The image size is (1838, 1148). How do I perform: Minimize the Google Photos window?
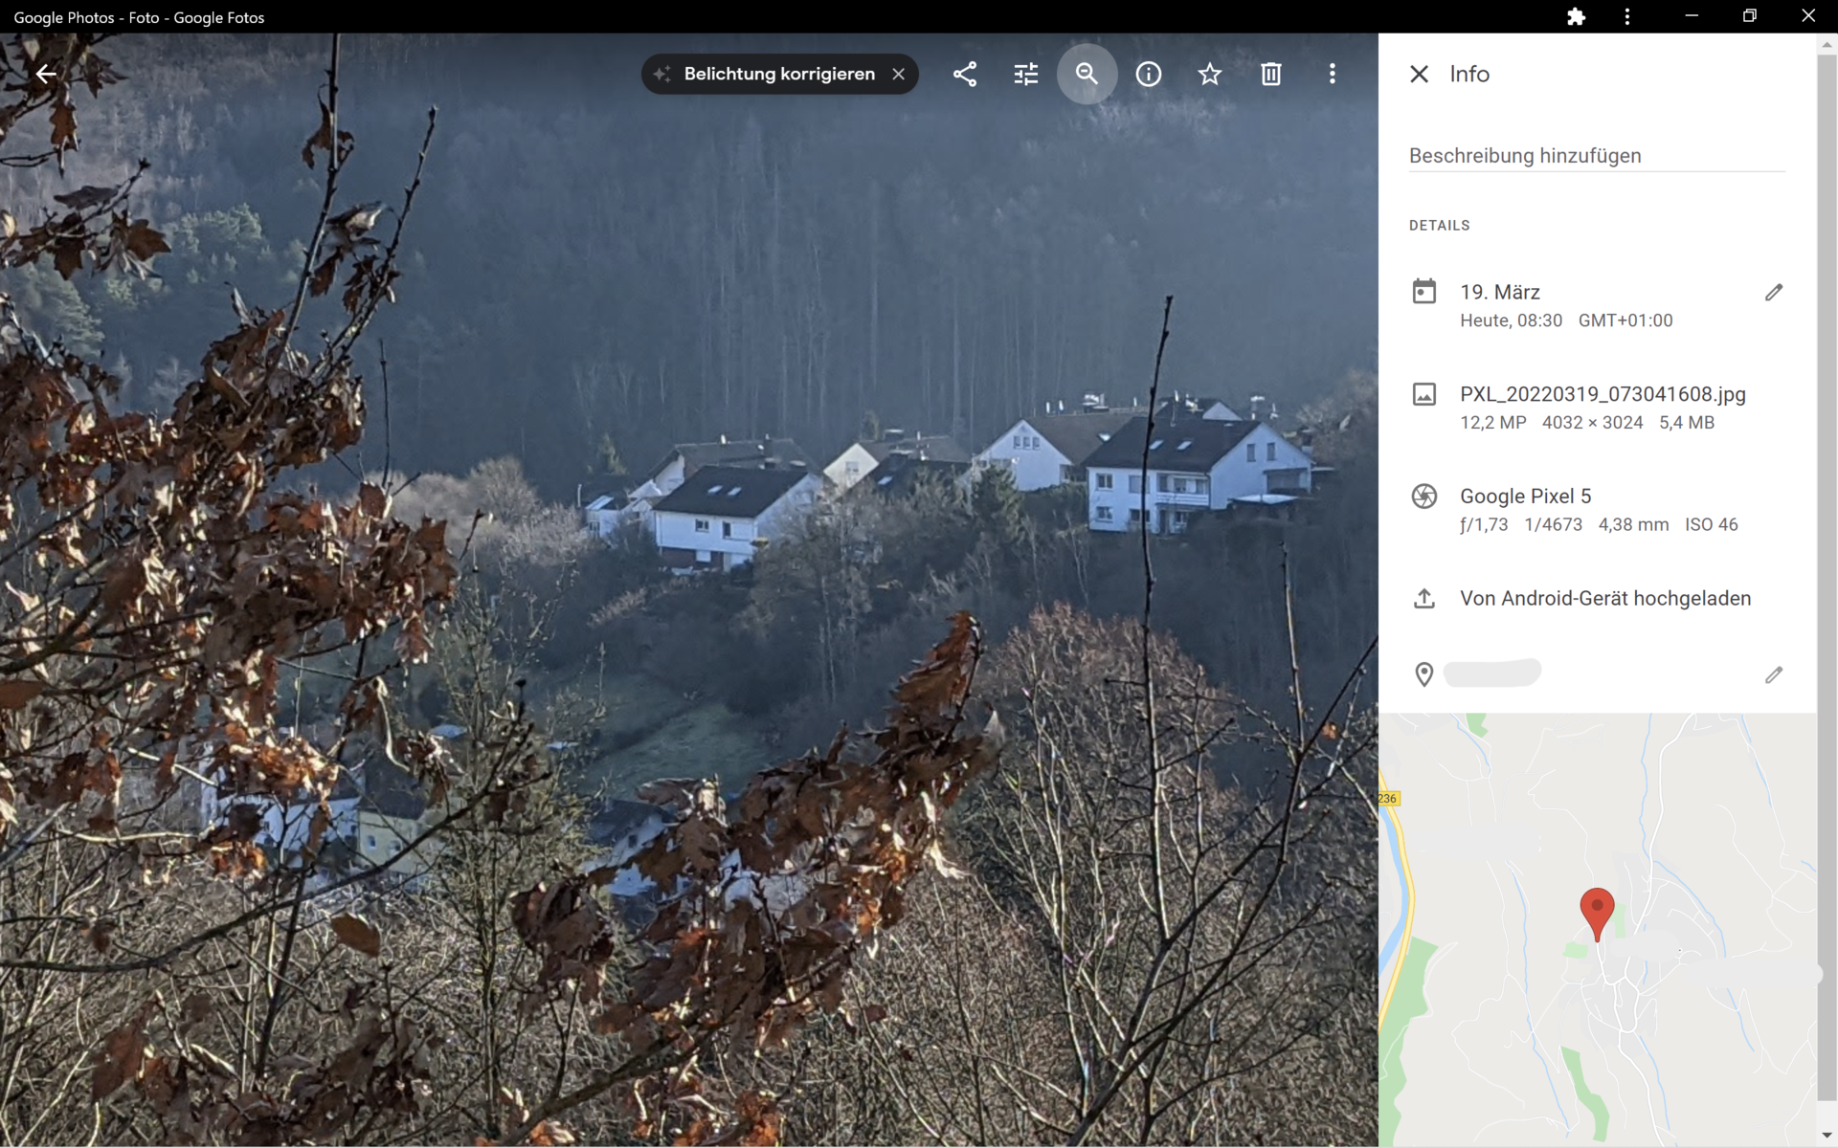[x=1692, y=16]
